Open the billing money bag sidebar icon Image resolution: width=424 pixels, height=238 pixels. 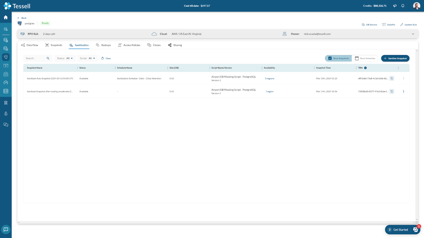(x=6, y=114)
